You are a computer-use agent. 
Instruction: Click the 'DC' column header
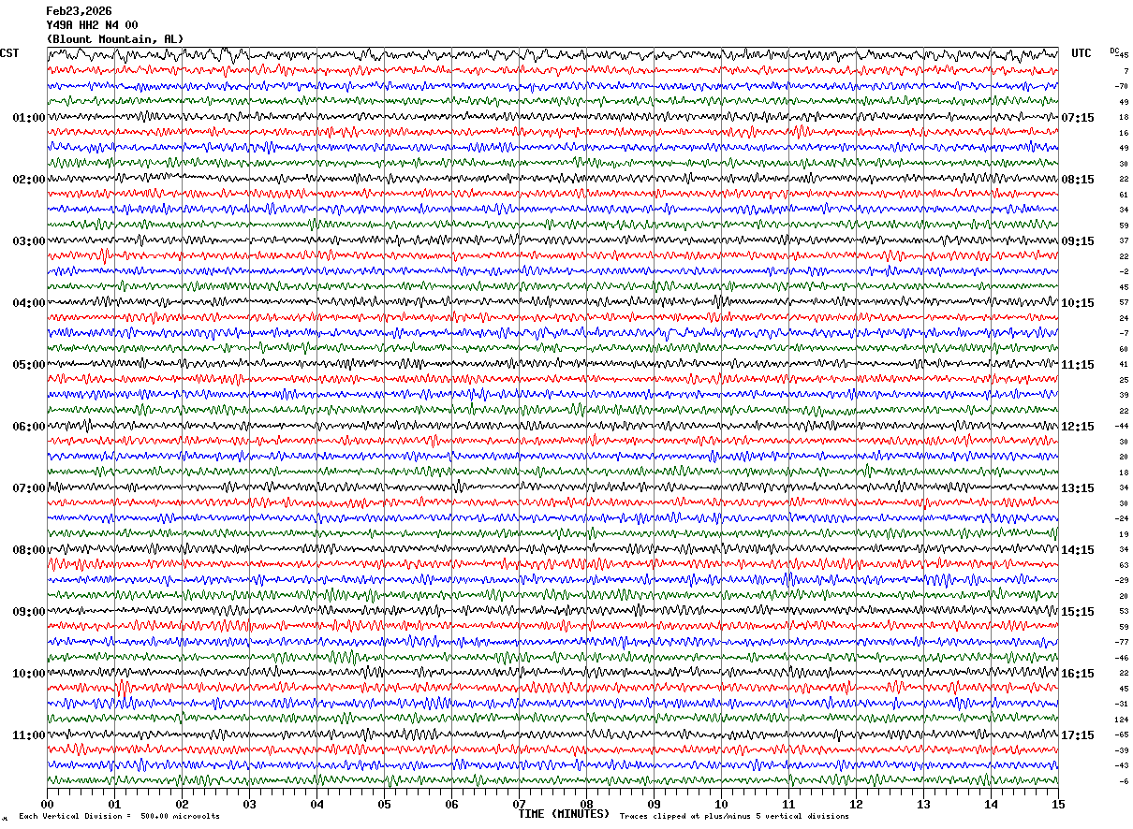tap(1114, 51)
